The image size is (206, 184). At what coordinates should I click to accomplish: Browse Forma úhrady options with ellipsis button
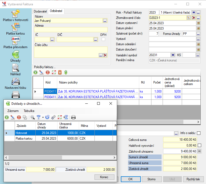[x=198, y=34]
